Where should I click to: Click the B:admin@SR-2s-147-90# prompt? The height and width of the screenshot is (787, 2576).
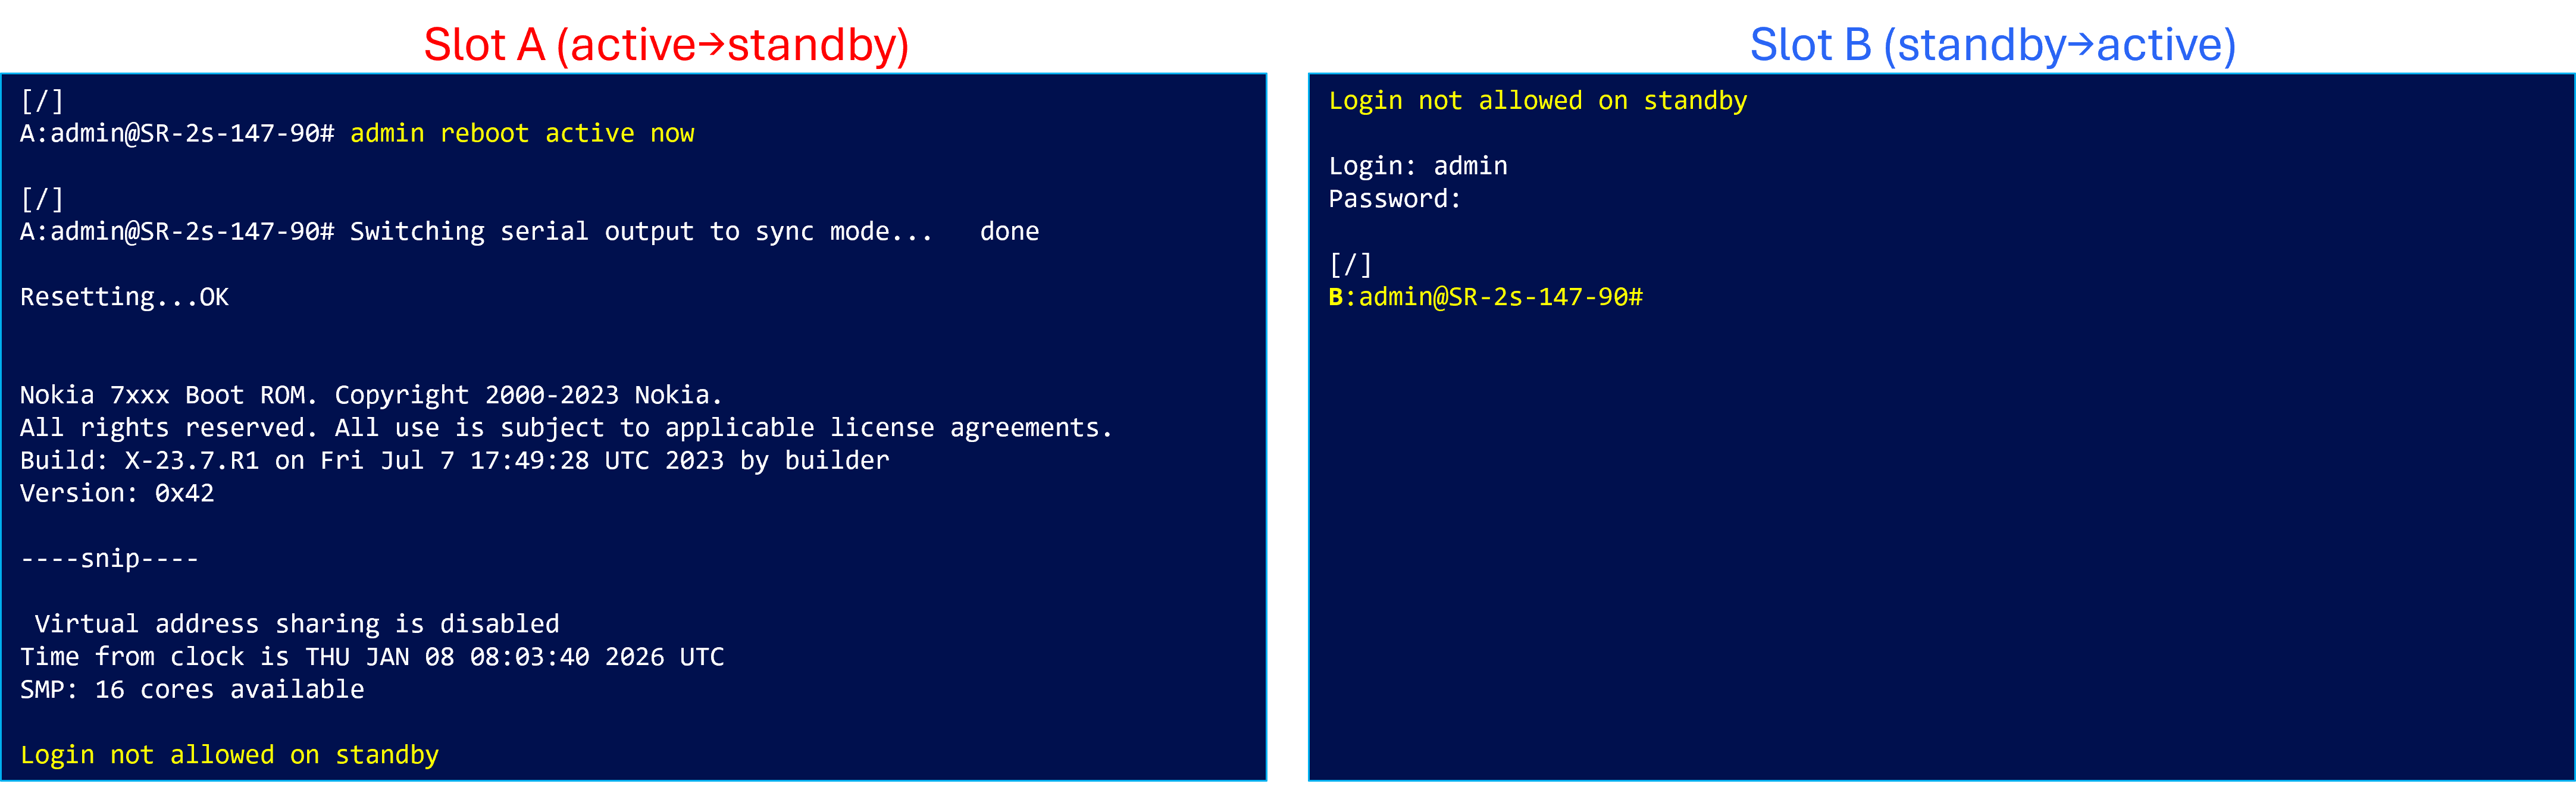point(1485,297)
